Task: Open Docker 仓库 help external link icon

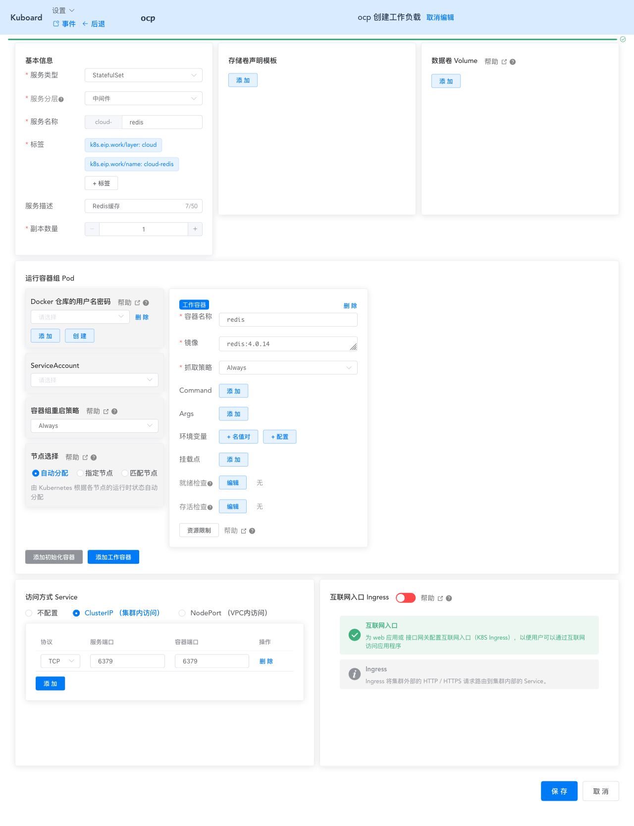Action: point(137,302)
